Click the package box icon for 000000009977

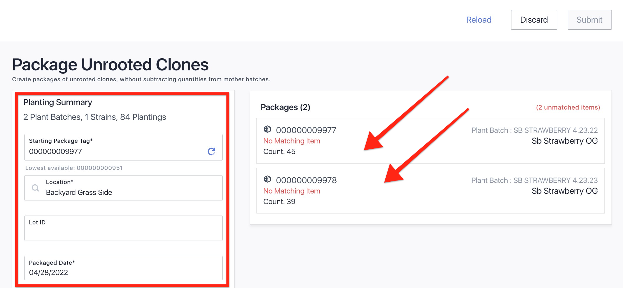pos(267,129)
